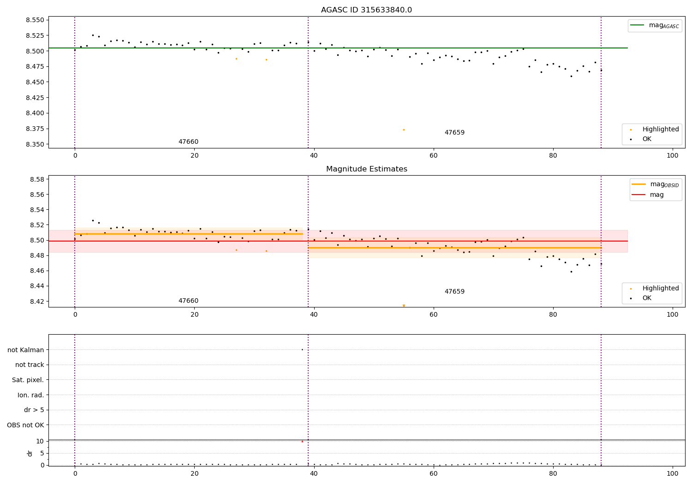
Task: Click the 'Magnitude Estimates' subplot title
Action: (366, 169)
